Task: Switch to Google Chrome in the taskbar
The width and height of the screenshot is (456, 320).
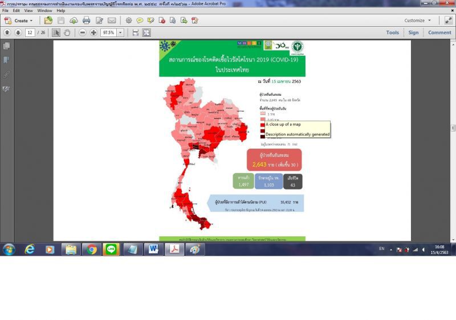Action: (91, 249)
